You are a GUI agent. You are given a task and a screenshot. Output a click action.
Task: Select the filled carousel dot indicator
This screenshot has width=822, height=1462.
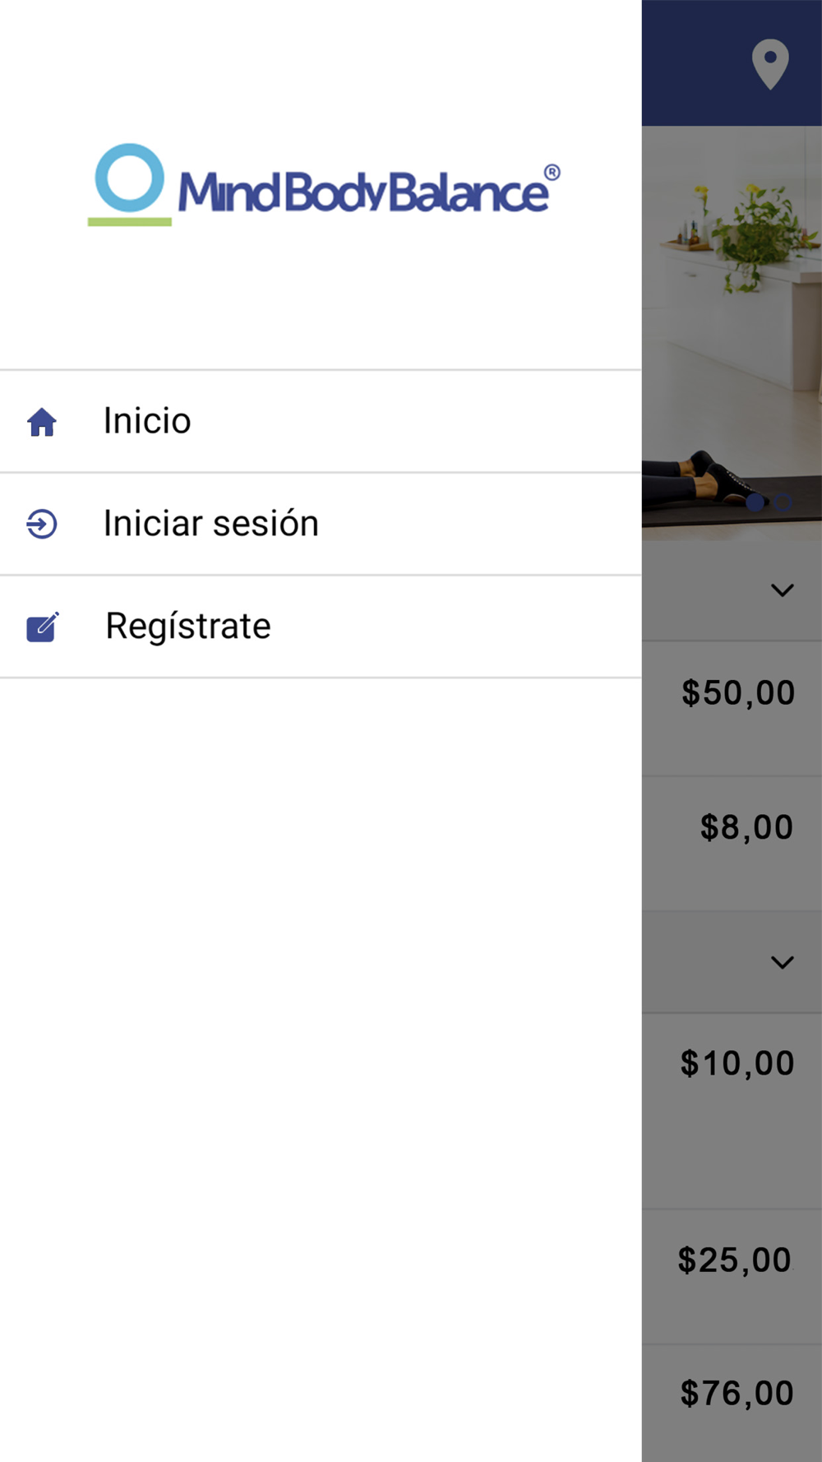[x=755, y=502]
